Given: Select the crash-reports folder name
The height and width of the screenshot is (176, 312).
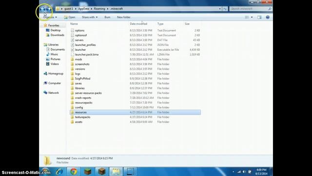Looking at the screenshot, I should pos(83,98).
